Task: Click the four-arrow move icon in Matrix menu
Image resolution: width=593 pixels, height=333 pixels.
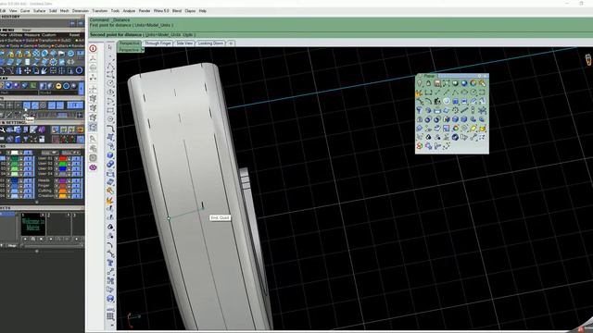Action: coord(27,70)
